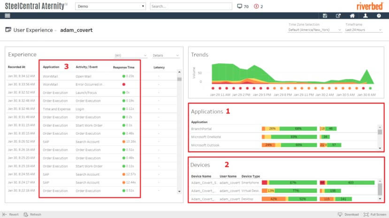
Task: Click the SteelCentral Aternity logo
Action: [x=36, y=6]
